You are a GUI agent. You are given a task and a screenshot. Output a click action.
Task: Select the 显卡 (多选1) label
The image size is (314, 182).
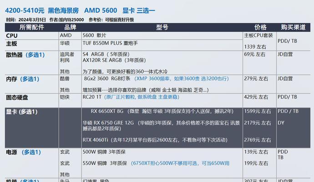pos(22,112)
